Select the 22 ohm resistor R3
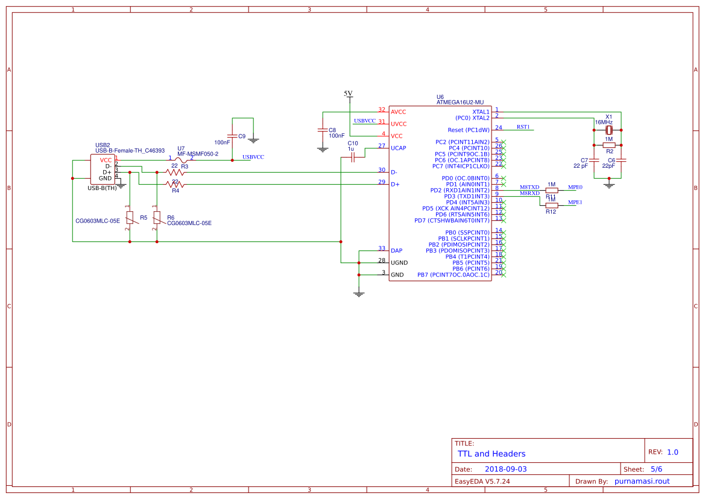Screen dimensions: 705x499 [x=174, y=172]
